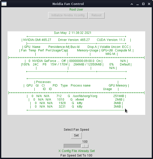This screenshot has width=153, height=159.
Task: Click 'NVIDIA-SMI 465.27' text
Action: click(37, 40)
